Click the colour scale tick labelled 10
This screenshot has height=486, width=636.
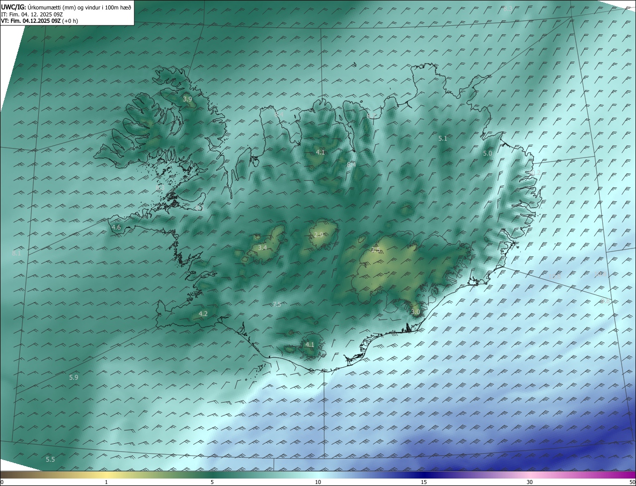pos(318,482)
